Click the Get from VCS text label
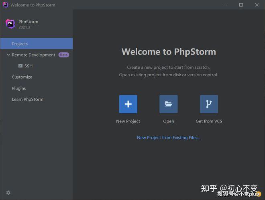The image size is (265, 200). pyautogui.click(x=209, y=121)
